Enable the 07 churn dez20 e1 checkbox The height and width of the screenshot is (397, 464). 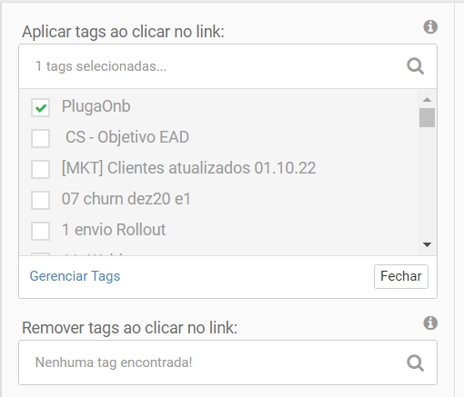[40, 200]
